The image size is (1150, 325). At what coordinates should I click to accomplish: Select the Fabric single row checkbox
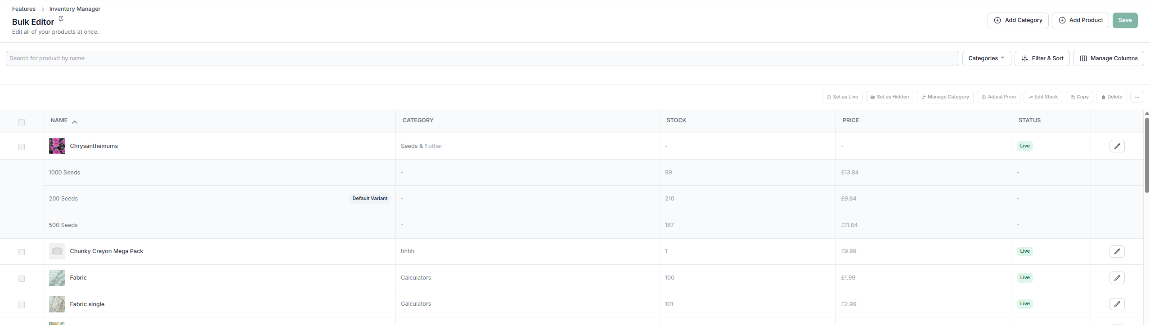point(22,305)
